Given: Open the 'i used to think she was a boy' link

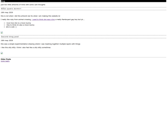Looking at the screenshot, I should [x=43, y=19].
